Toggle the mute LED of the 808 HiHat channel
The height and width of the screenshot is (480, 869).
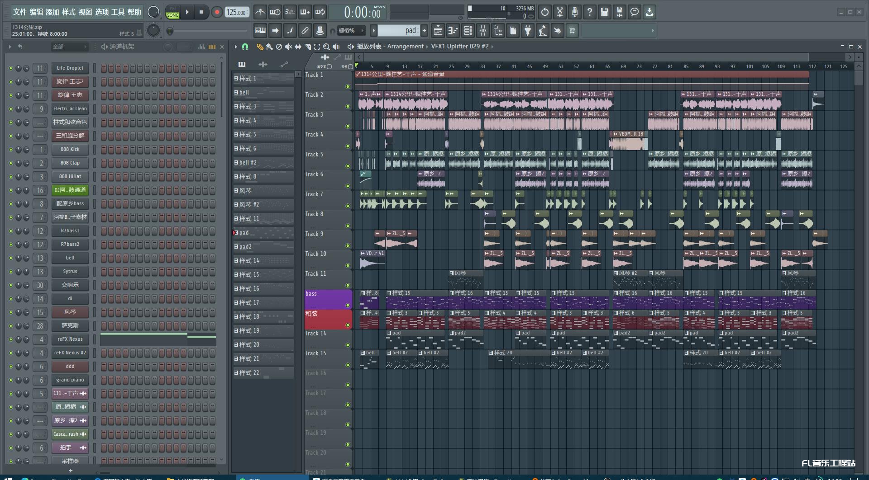point(10,177)
